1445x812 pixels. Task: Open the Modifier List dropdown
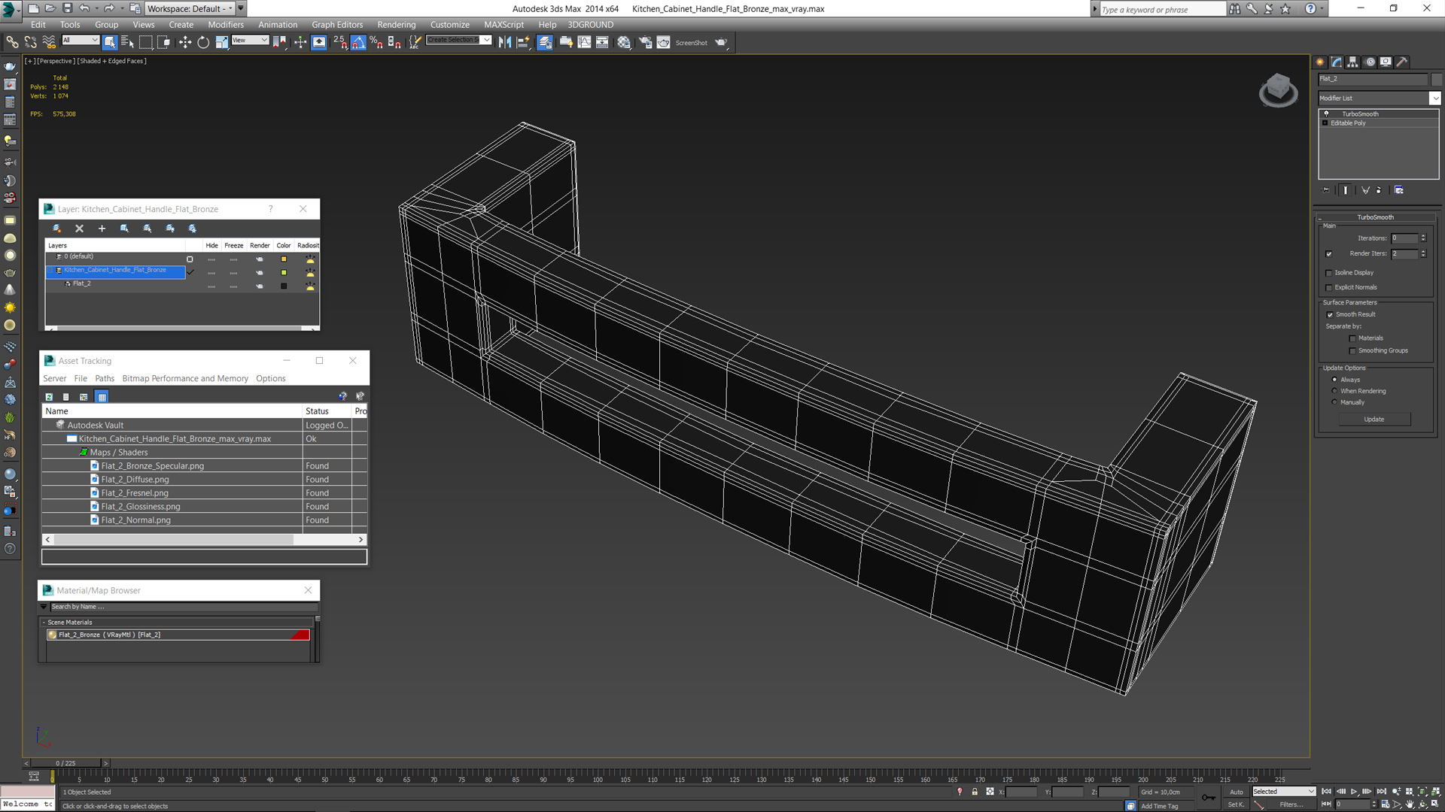(1434, 98)
